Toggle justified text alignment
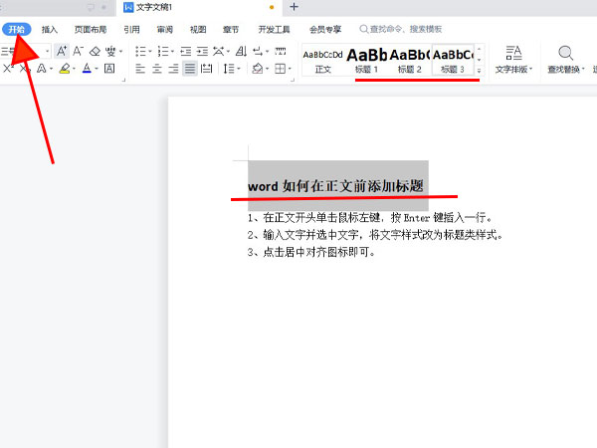 click(189, 69)
